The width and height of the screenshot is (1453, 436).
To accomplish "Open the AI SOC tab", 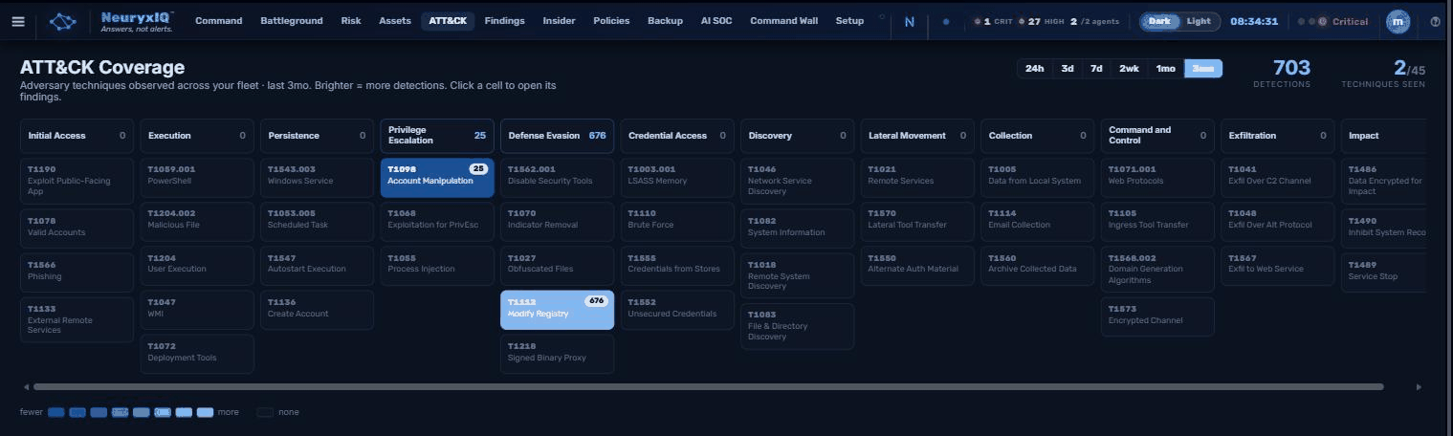I will tap(716, 21).
